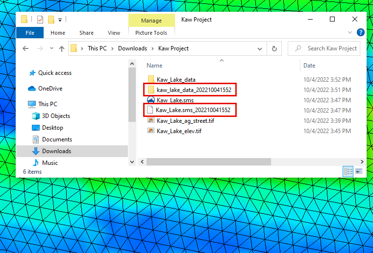The height and width of the screenshot is (253, 373).
Task: Open the View ribbon tab
Action: click(x=114, y=33)
